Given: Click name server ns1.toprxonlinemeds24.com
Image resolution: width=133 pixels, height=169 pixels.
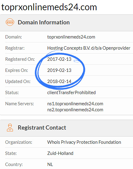Looking at the screenshot, I should click(x=75, y=104).
